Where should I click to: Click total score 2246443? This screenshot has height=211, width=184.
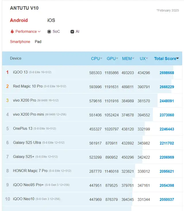[x=167, y=129]
